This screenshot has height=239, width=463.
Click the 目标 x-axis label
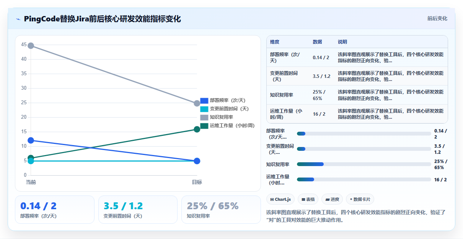(197, 182)
